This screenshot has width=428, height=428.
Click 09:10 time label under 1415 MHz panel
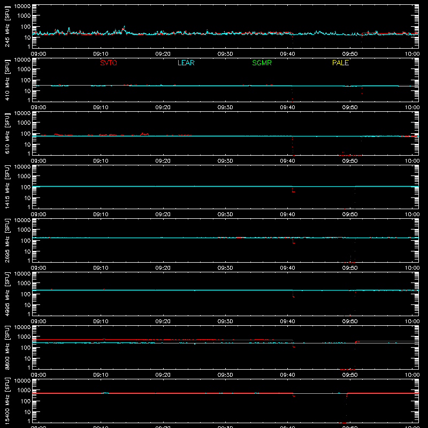coord(101,215)
